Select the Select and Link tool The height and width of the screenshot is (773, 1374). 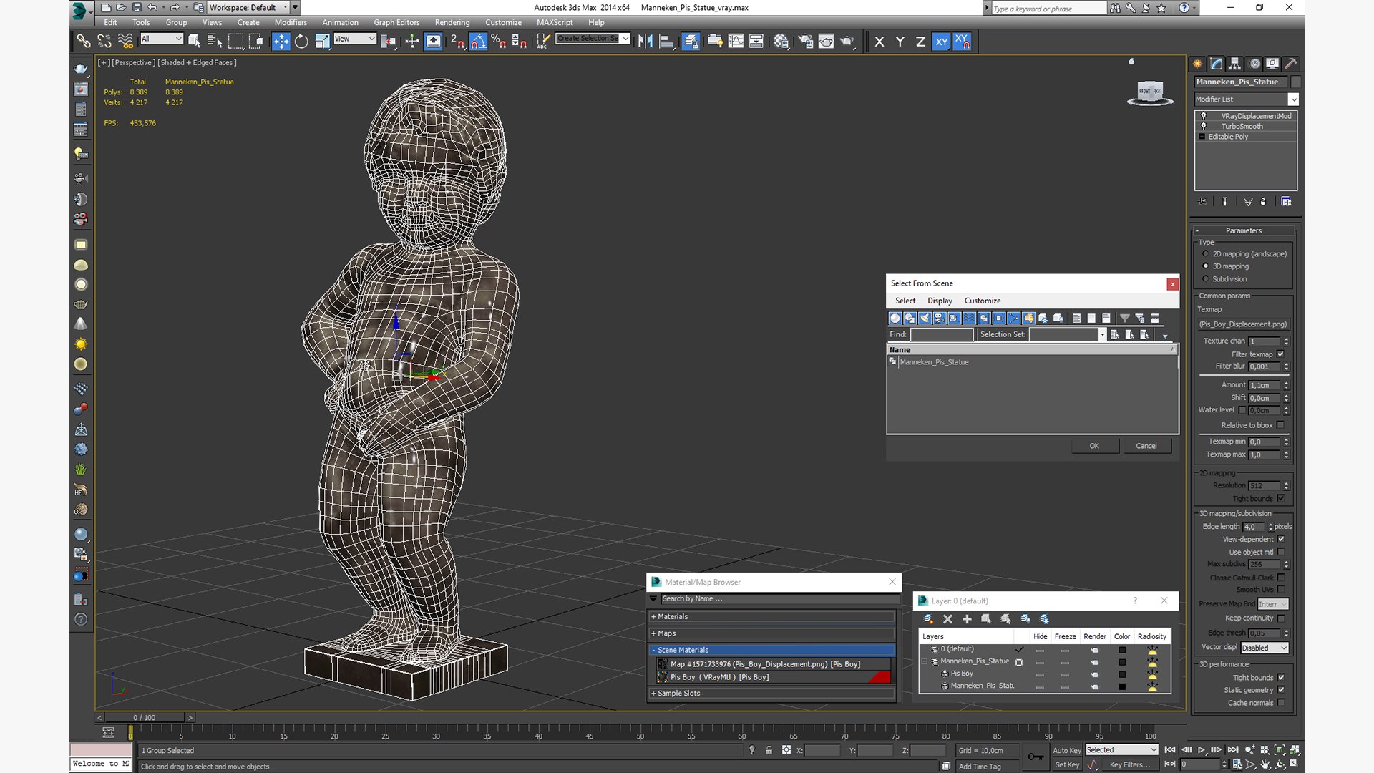point(84,42)
